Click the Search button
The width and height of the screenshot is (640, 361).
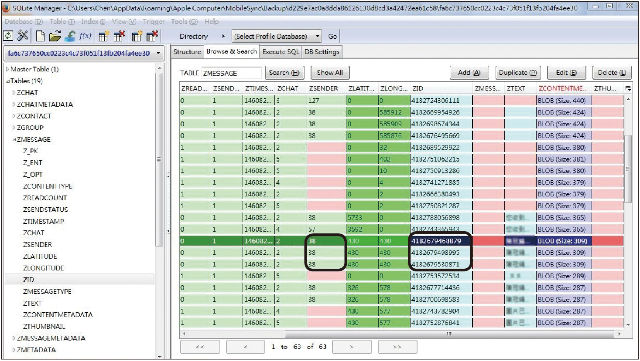point(284,73)
